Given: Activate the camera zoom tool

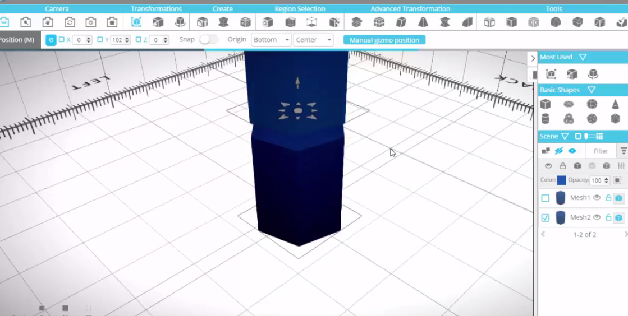Looking at the screenshot, I should pyautogui.click(x=26, y=22).
